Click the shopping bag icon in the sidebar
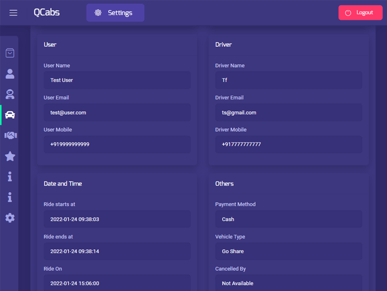This screenshot has width=387, height=291. (10, 53)
